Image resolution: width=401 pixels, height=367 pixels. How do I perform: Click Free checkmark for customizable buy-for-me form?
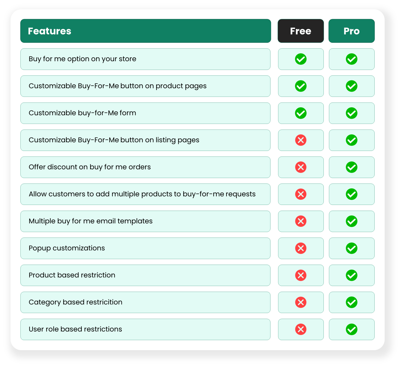(301, 113)
